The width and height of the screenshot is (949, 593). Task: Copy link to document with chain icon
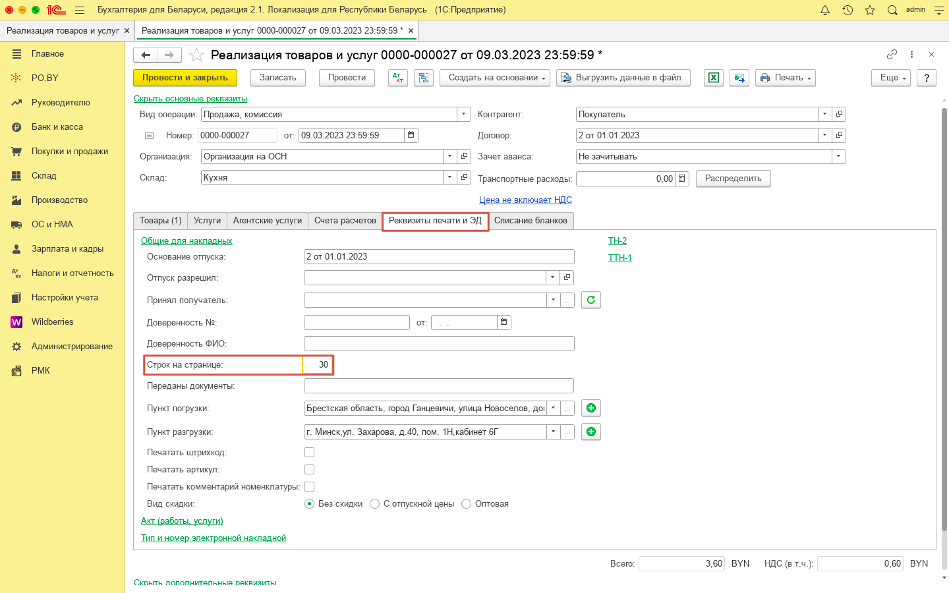(892, 55)
